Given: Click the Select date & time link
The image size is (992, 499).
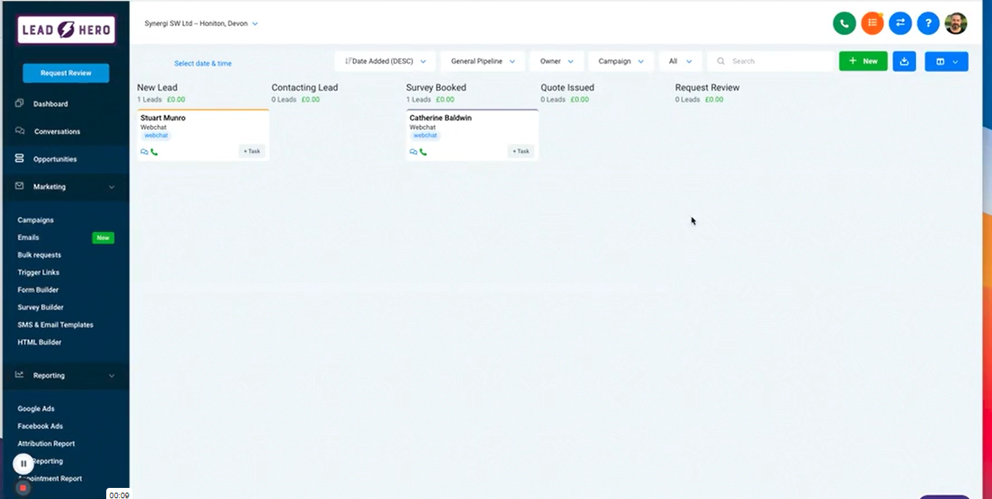Looking at the screenshot, I should 203,63.
